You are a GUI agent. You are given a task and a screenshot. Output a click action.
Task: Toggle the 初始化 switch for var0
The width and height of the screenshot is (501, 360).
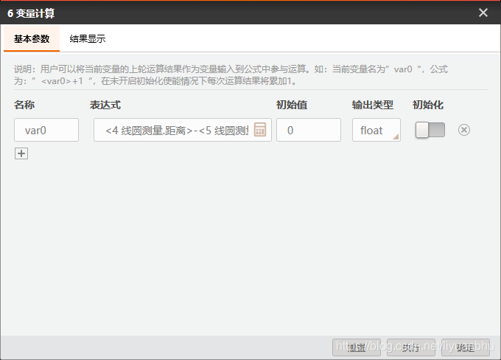pyautogui.click(x=430, y=130)
